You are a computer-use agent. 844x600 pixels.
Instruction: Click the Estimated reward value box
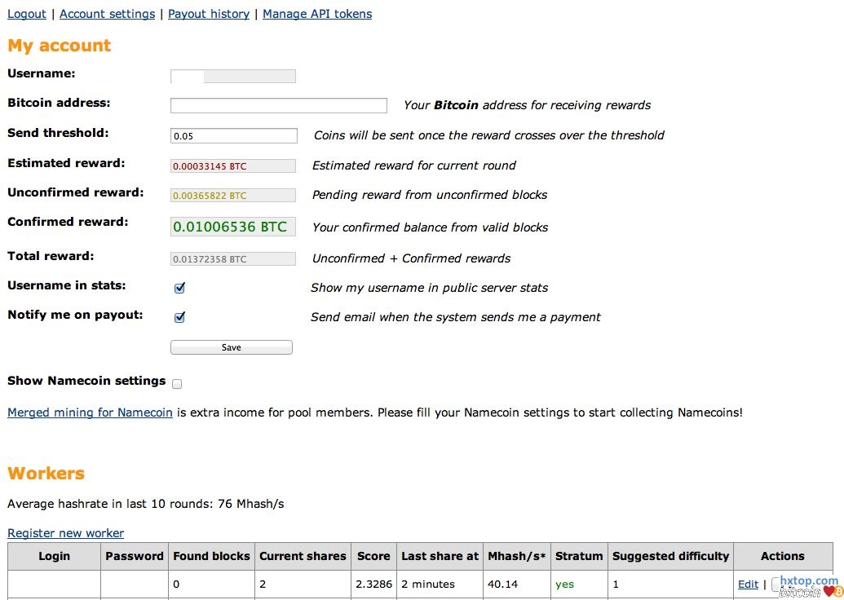click(x=232, y=165)
